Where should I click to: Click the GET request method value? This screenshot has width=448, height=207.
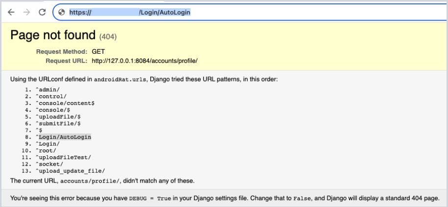tap(98, 51)
